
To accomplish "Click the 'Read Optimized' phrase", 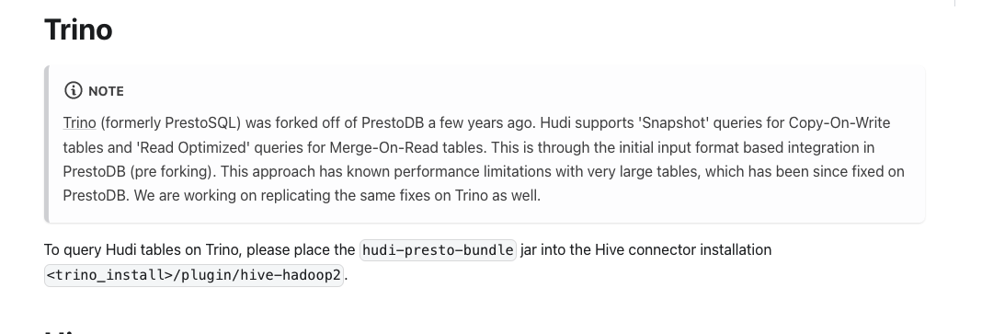I will [192, 148].
